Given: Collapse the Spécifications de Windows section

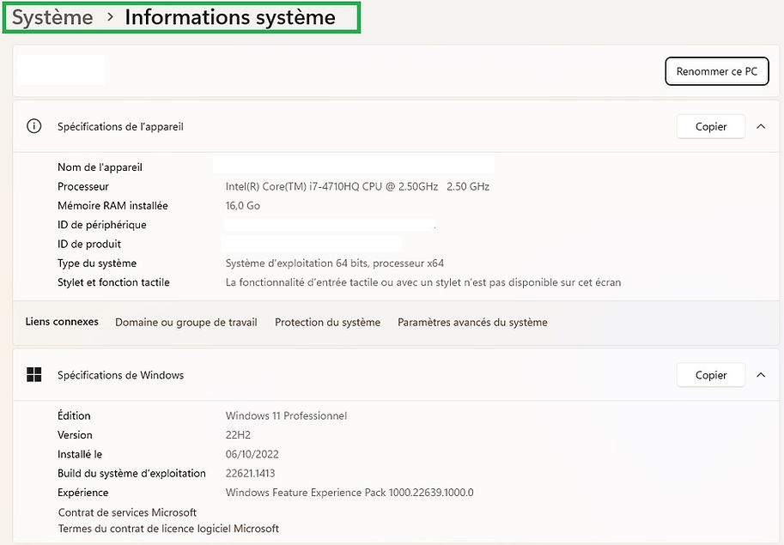Looking at the screenshot, I should pos(761,375).
